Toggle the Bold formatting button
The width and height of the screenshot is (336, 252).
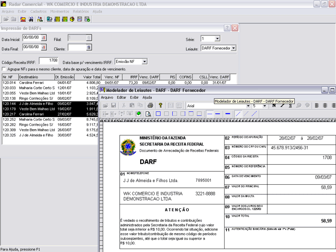(274, 105)
